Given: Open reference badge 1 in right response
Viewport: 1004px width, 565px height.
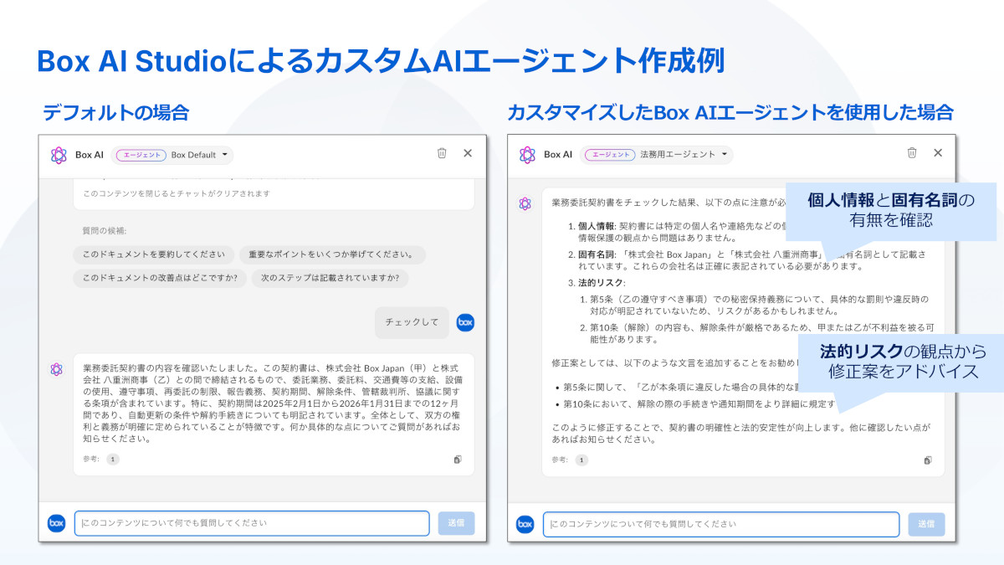Looking at the screenshot, I should [x=581, y=460].
